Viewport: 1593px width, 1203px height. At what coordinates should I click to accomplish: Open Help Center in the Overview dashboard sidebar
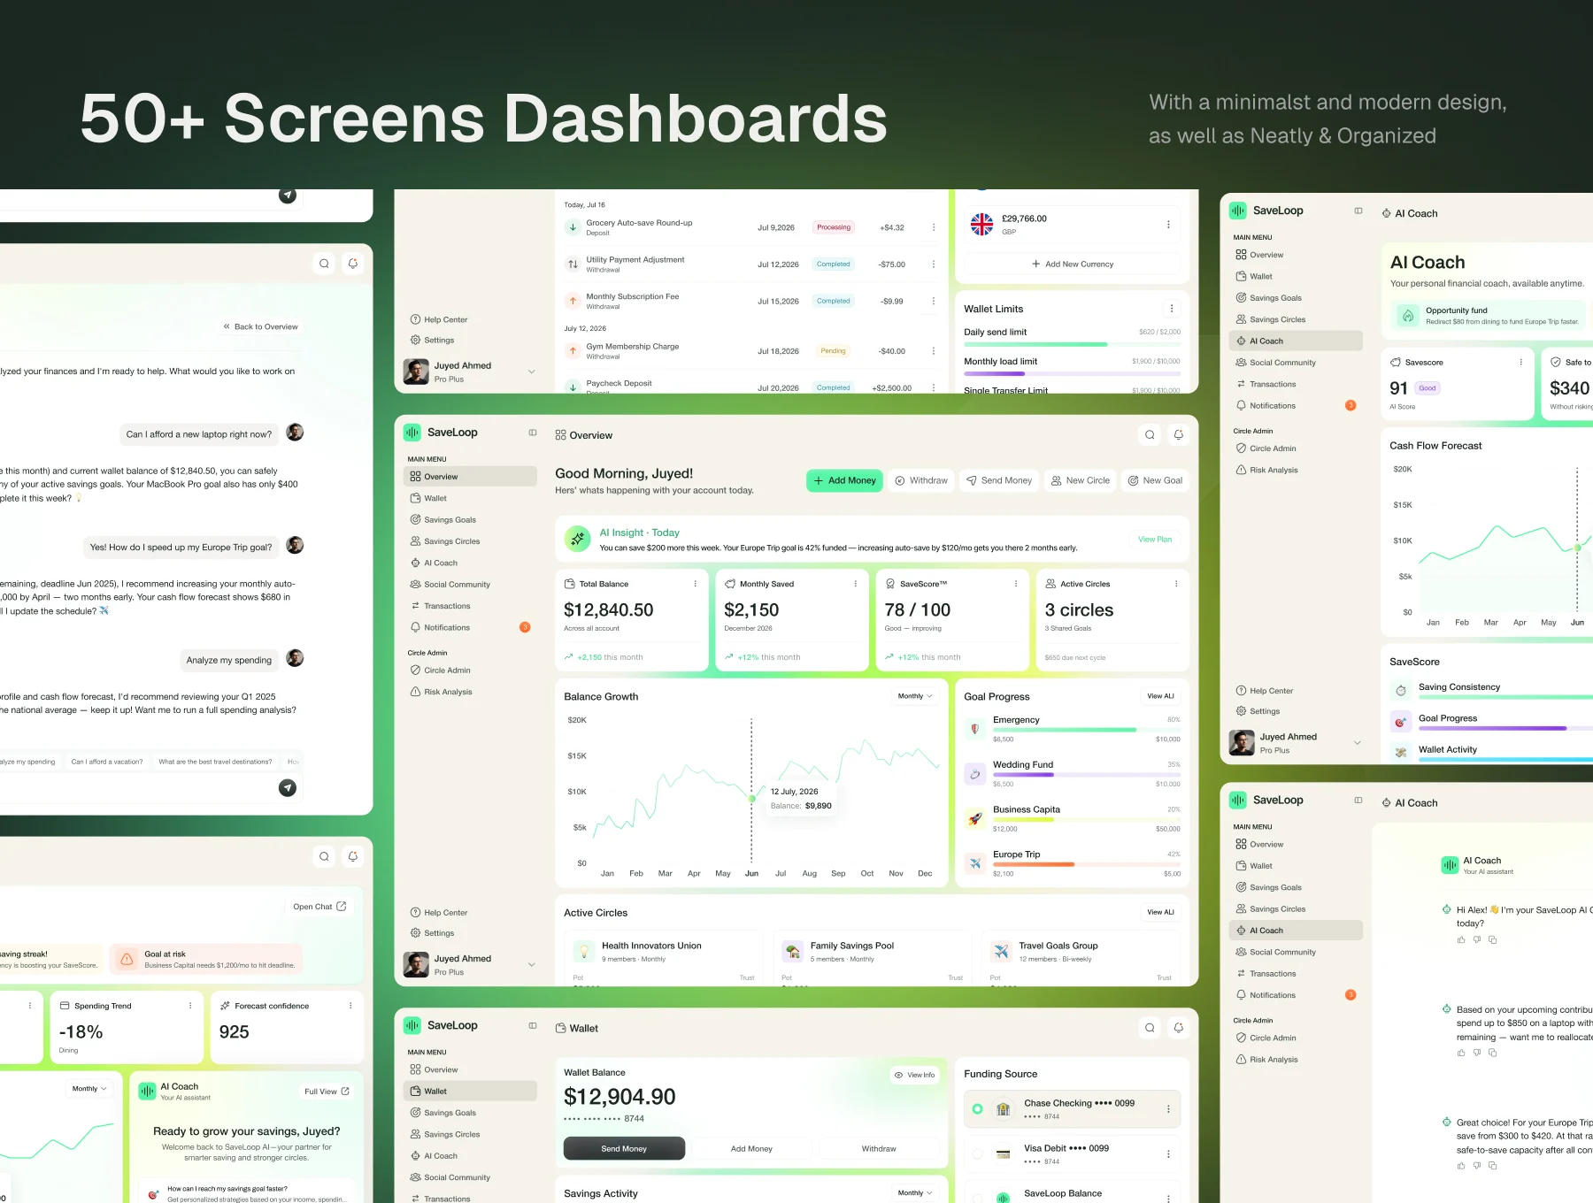click(439, 913)
